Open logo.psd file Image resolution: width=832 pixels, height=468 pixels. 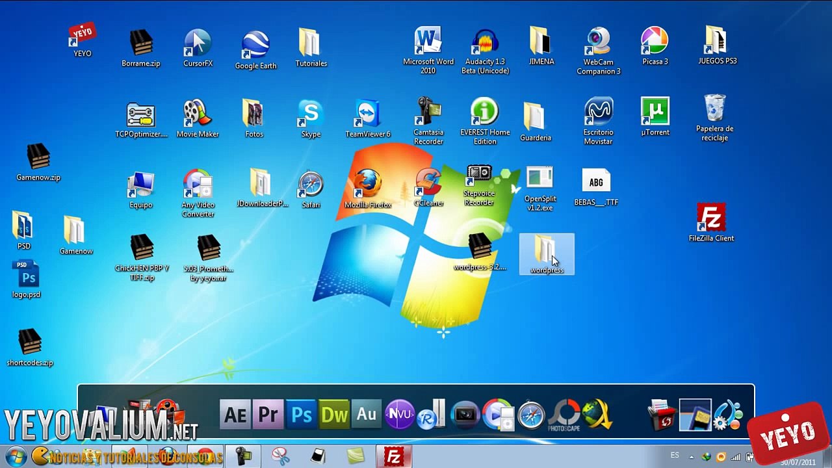coord(27,279)
